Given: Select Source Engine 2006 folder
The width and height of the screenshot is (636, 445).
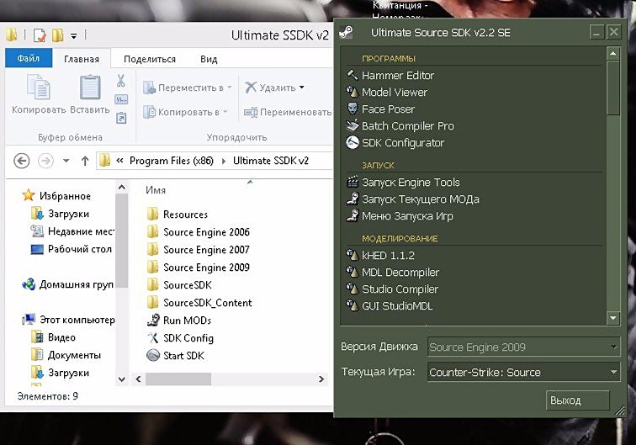Looking at the screenshot, I should [198, 232].
